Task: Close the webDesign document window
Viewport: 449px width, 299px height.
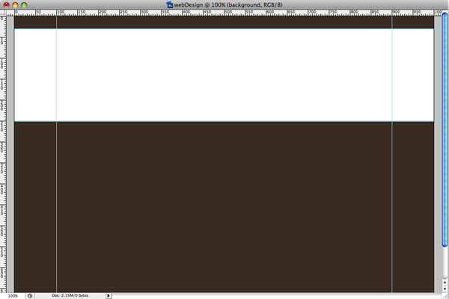Action: (x=6, y=4)
